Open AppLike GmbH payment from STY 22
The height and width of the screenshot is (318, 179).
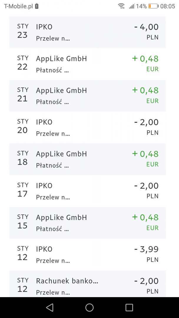pos(87,64)
